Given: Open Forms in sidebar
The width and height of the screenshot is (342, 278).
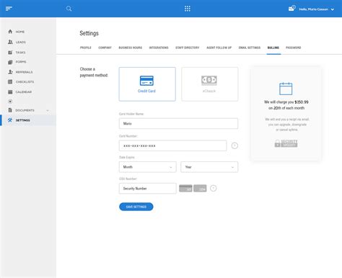Looking at the screenshot, I should point(21,62).
